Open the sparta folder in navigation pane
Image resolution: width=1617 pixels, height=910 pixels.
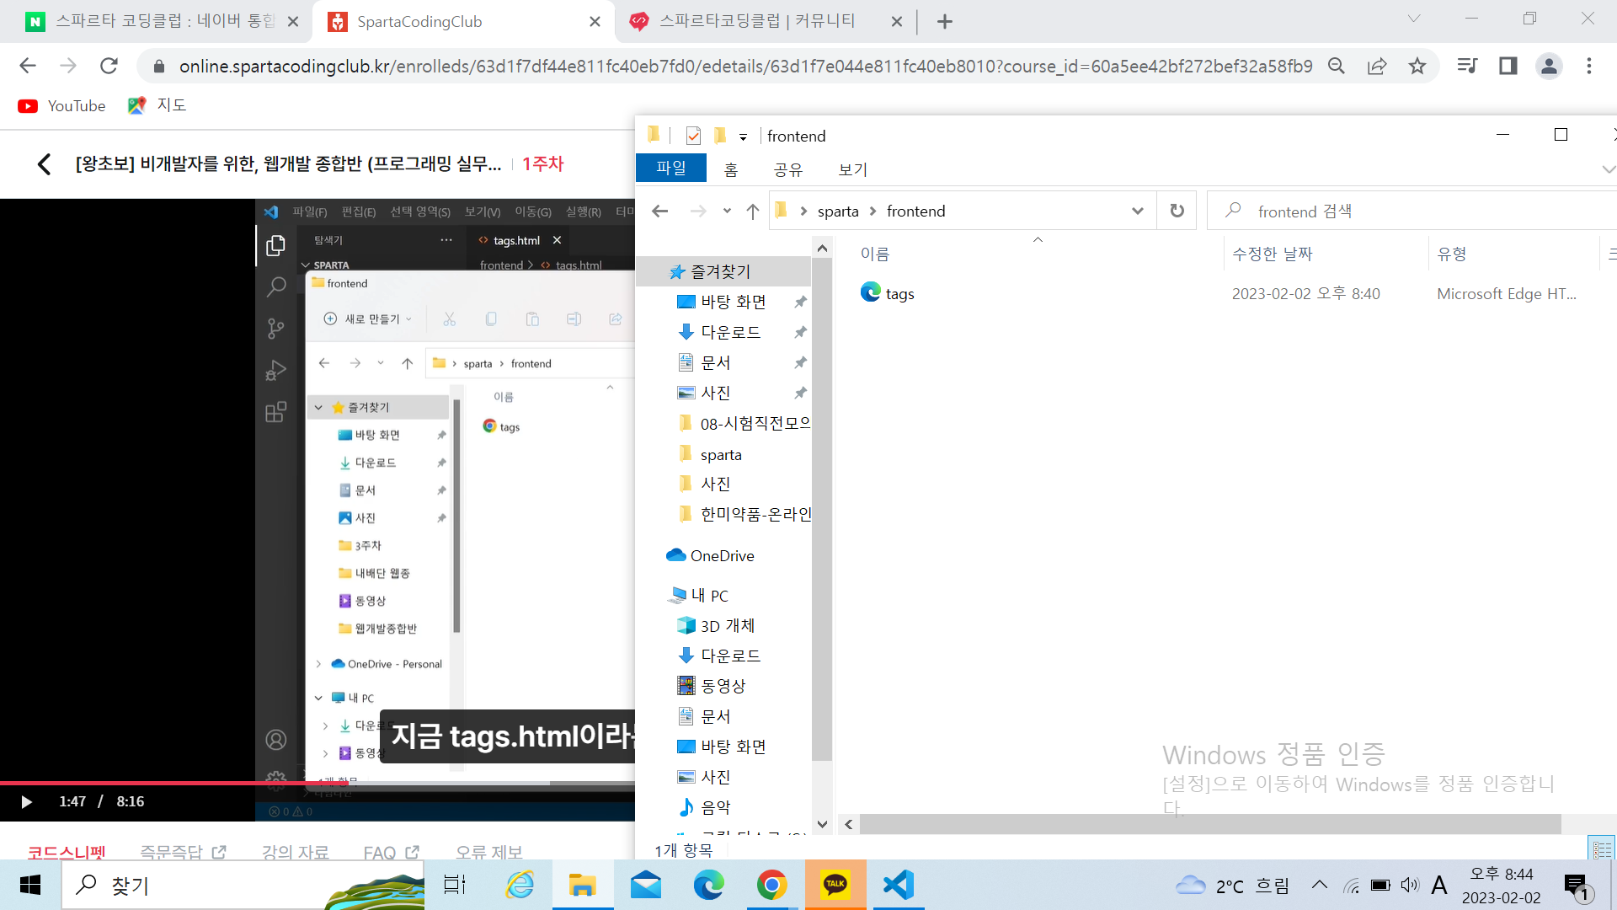[x=721, y=455]
